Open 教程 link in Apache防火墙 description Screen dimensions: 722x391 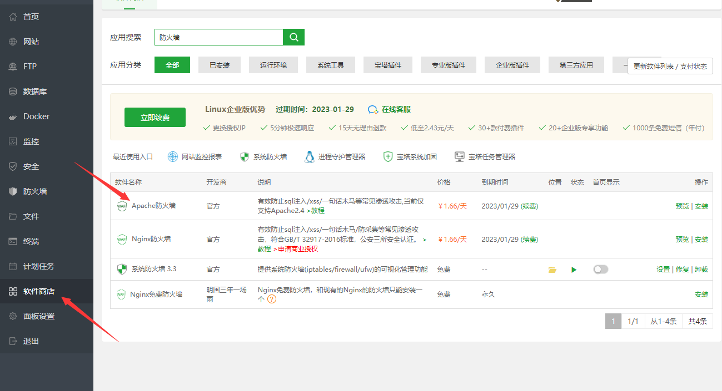(x=317, y=211)
